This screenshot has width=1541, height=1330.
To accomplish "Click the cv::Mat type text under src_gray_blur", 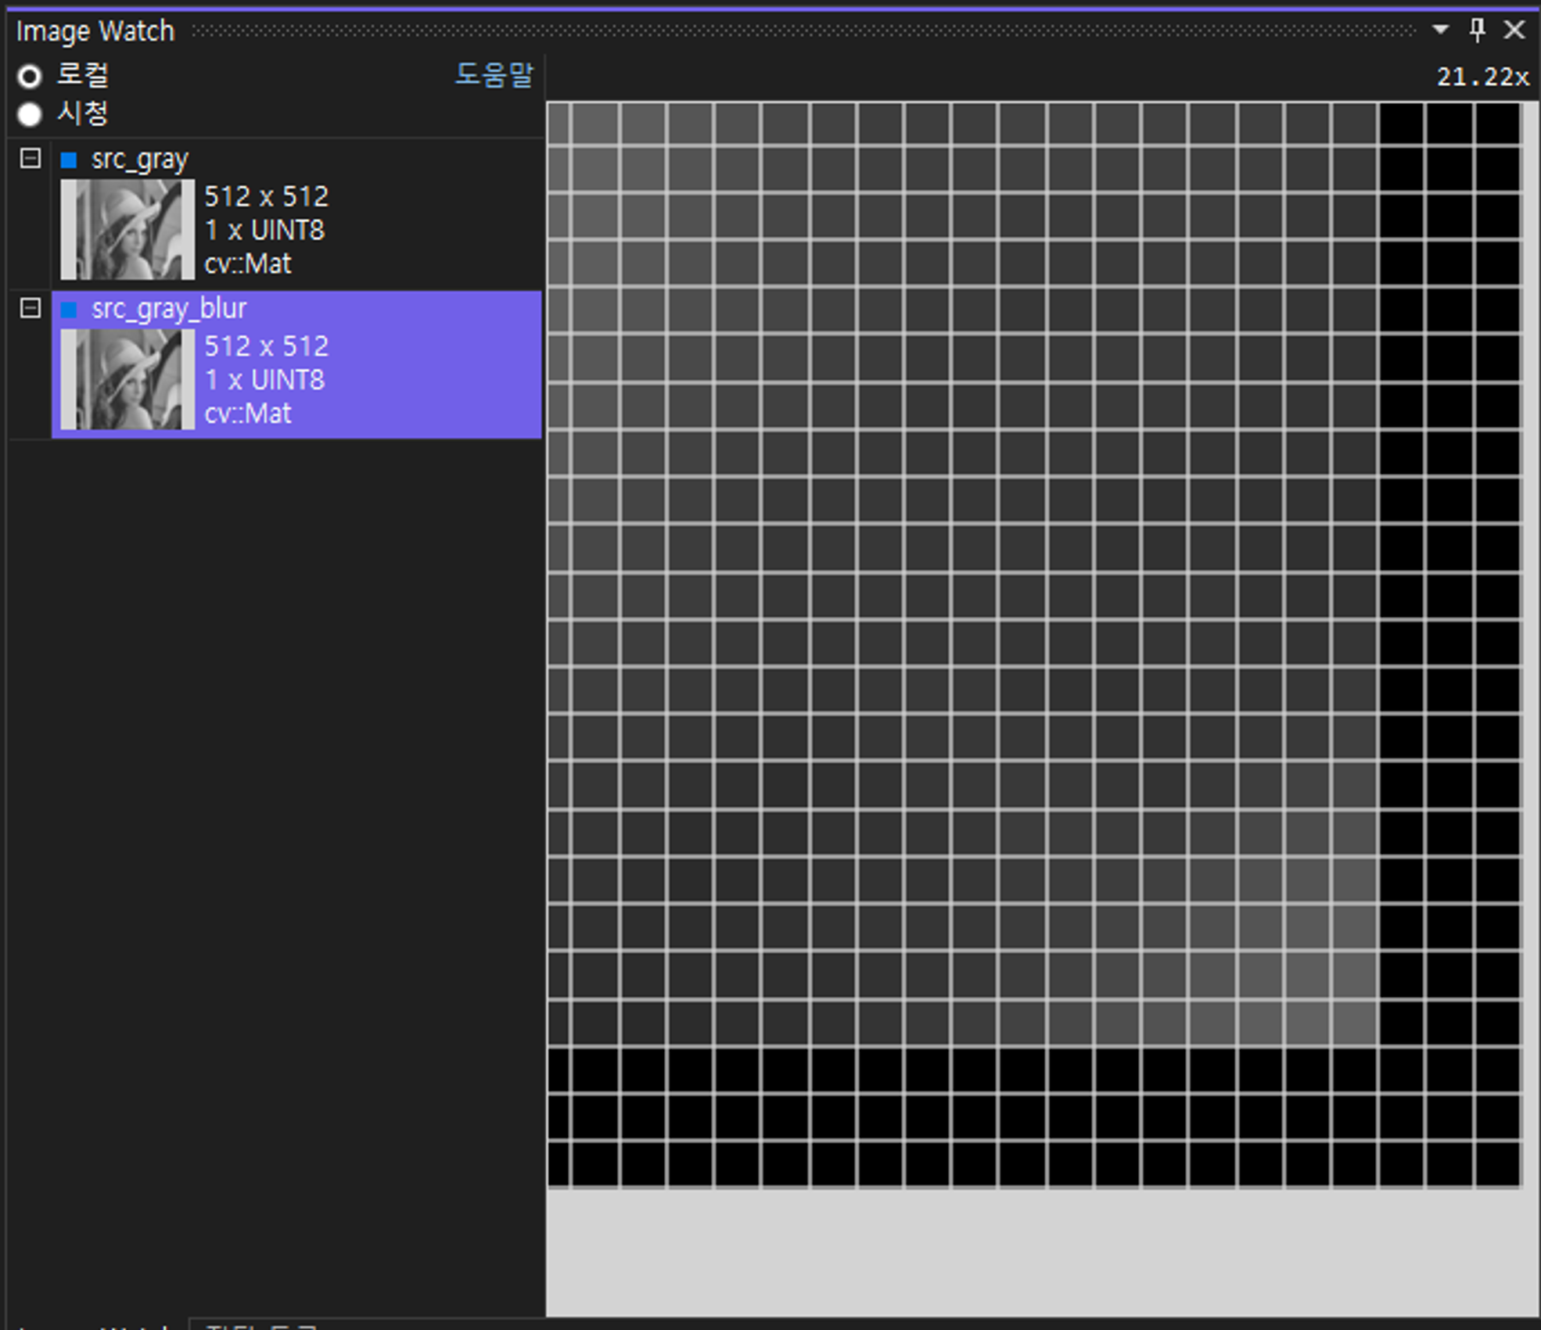I will coord(247,413).
